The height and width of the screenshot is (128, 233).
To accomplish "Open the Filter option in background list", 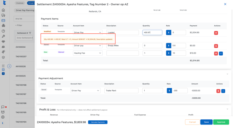I will (19, 25).
